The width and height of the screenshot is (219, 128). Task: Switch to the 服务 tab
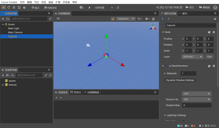(183, 13)
